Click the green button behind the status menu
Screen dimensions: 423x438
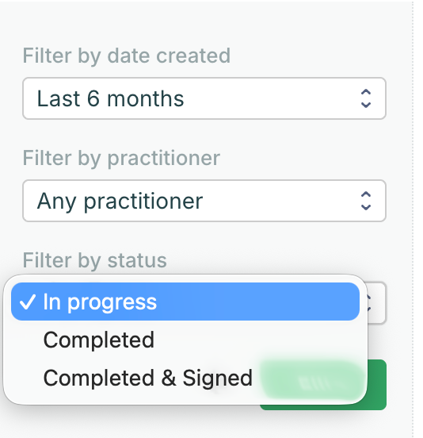[x=376, y=385]
